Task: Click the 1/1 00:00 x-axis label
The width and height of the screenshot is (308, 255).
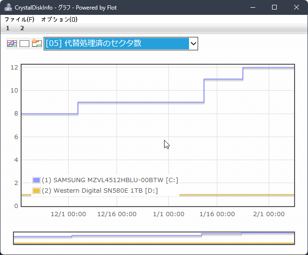Action: coord(166,215)
